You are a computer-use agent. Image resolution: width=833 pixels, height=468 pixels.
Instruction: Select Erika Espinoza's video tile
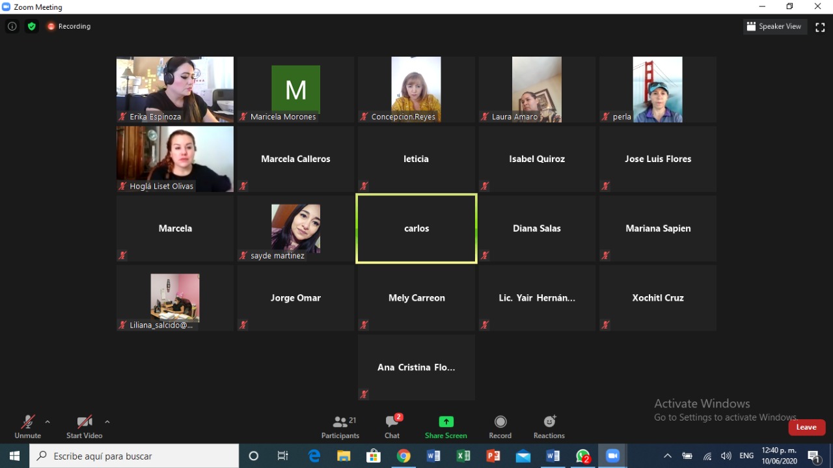[x=175, y=89]
